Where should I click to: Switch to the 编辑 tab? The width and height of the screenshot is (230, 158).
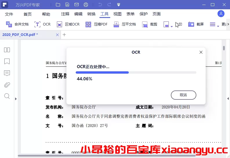(78, 14)
